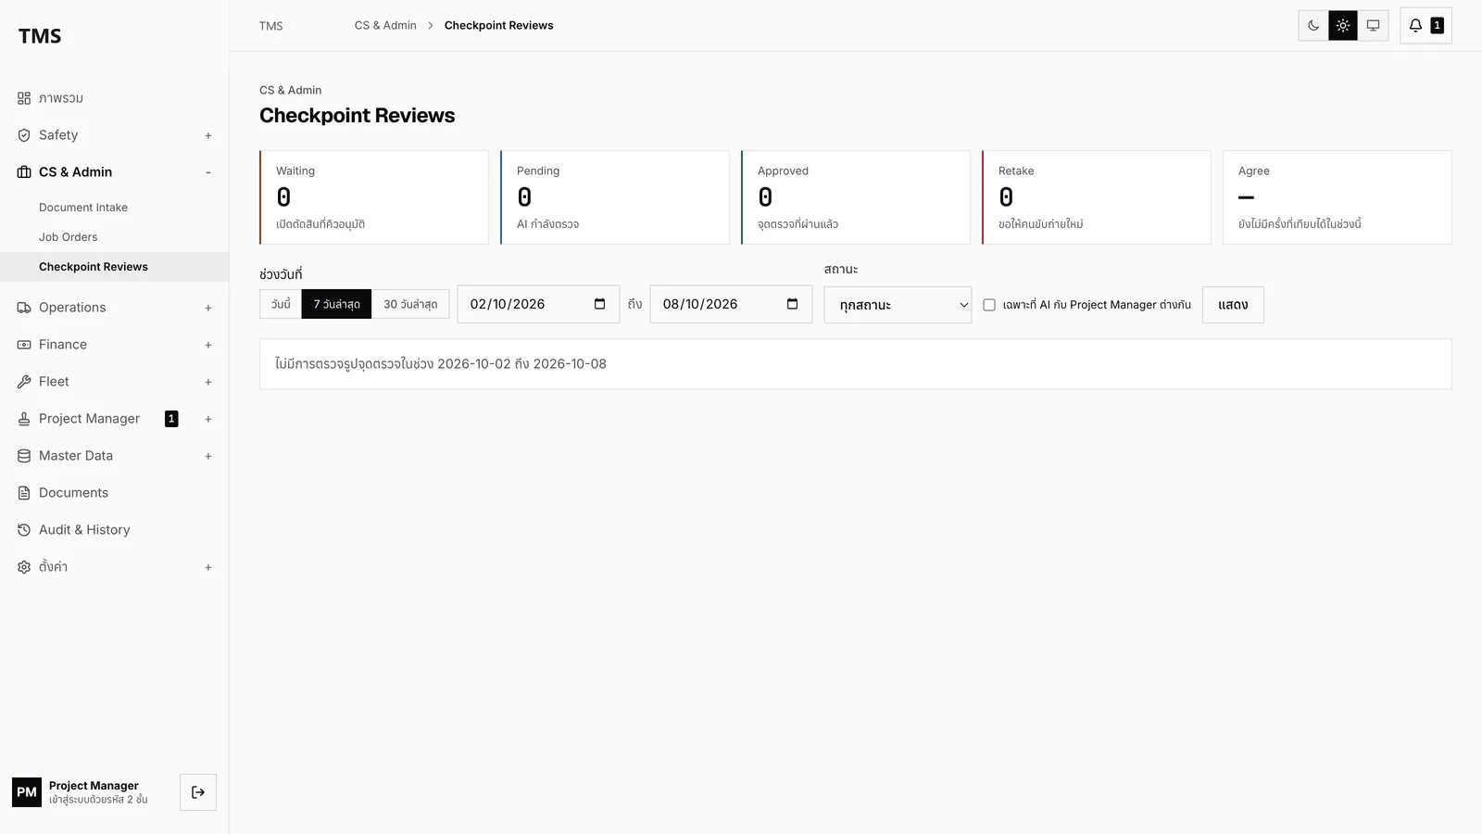The image size is (1482, 834).
Task: Click the logout icon button
Action: [198, 792]
